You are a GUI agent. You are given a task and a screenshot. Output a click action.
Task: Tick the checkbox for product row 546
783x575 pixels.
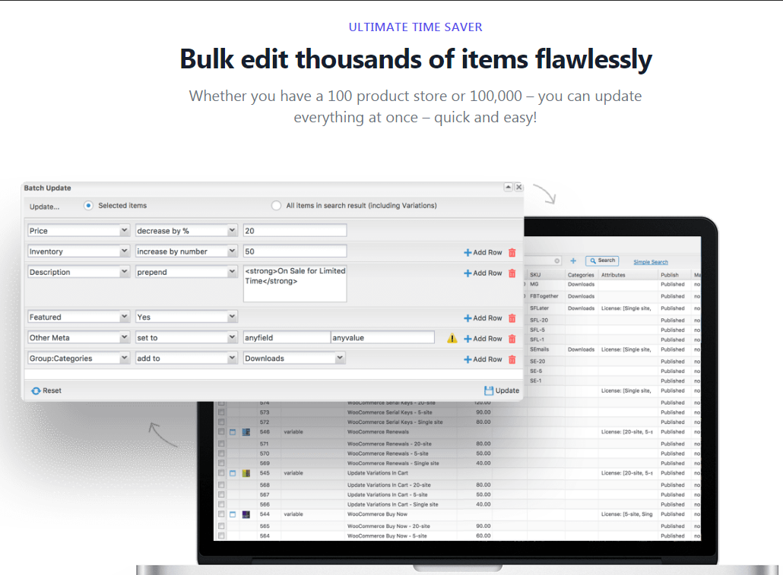[220, 431]
